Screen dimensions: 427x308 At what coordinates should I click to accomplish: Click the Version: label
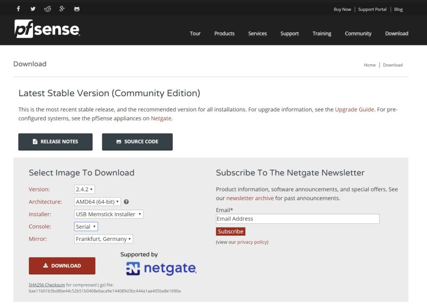tap(39, 189)
